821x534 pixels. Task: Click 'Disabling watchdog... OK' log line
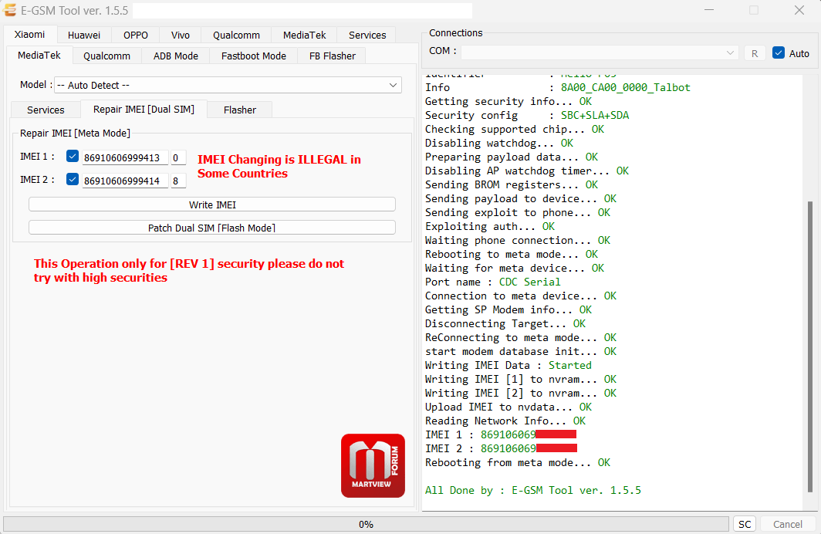click(x=499, y=143)
